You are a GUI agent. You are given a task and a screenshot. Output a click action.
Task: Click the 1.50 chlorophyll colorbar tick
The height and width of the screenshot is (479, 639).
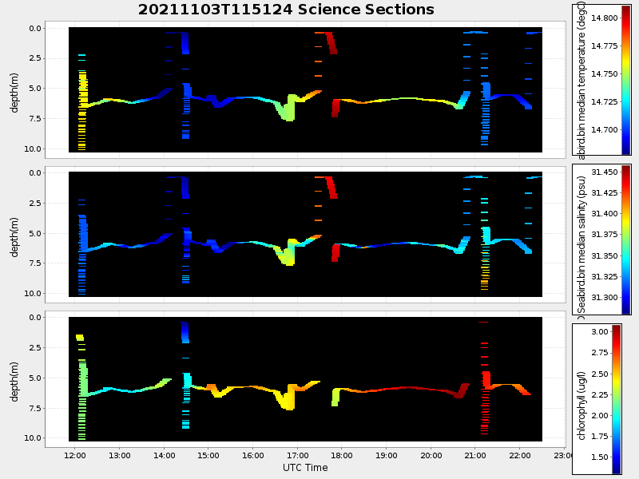[600, 457]
